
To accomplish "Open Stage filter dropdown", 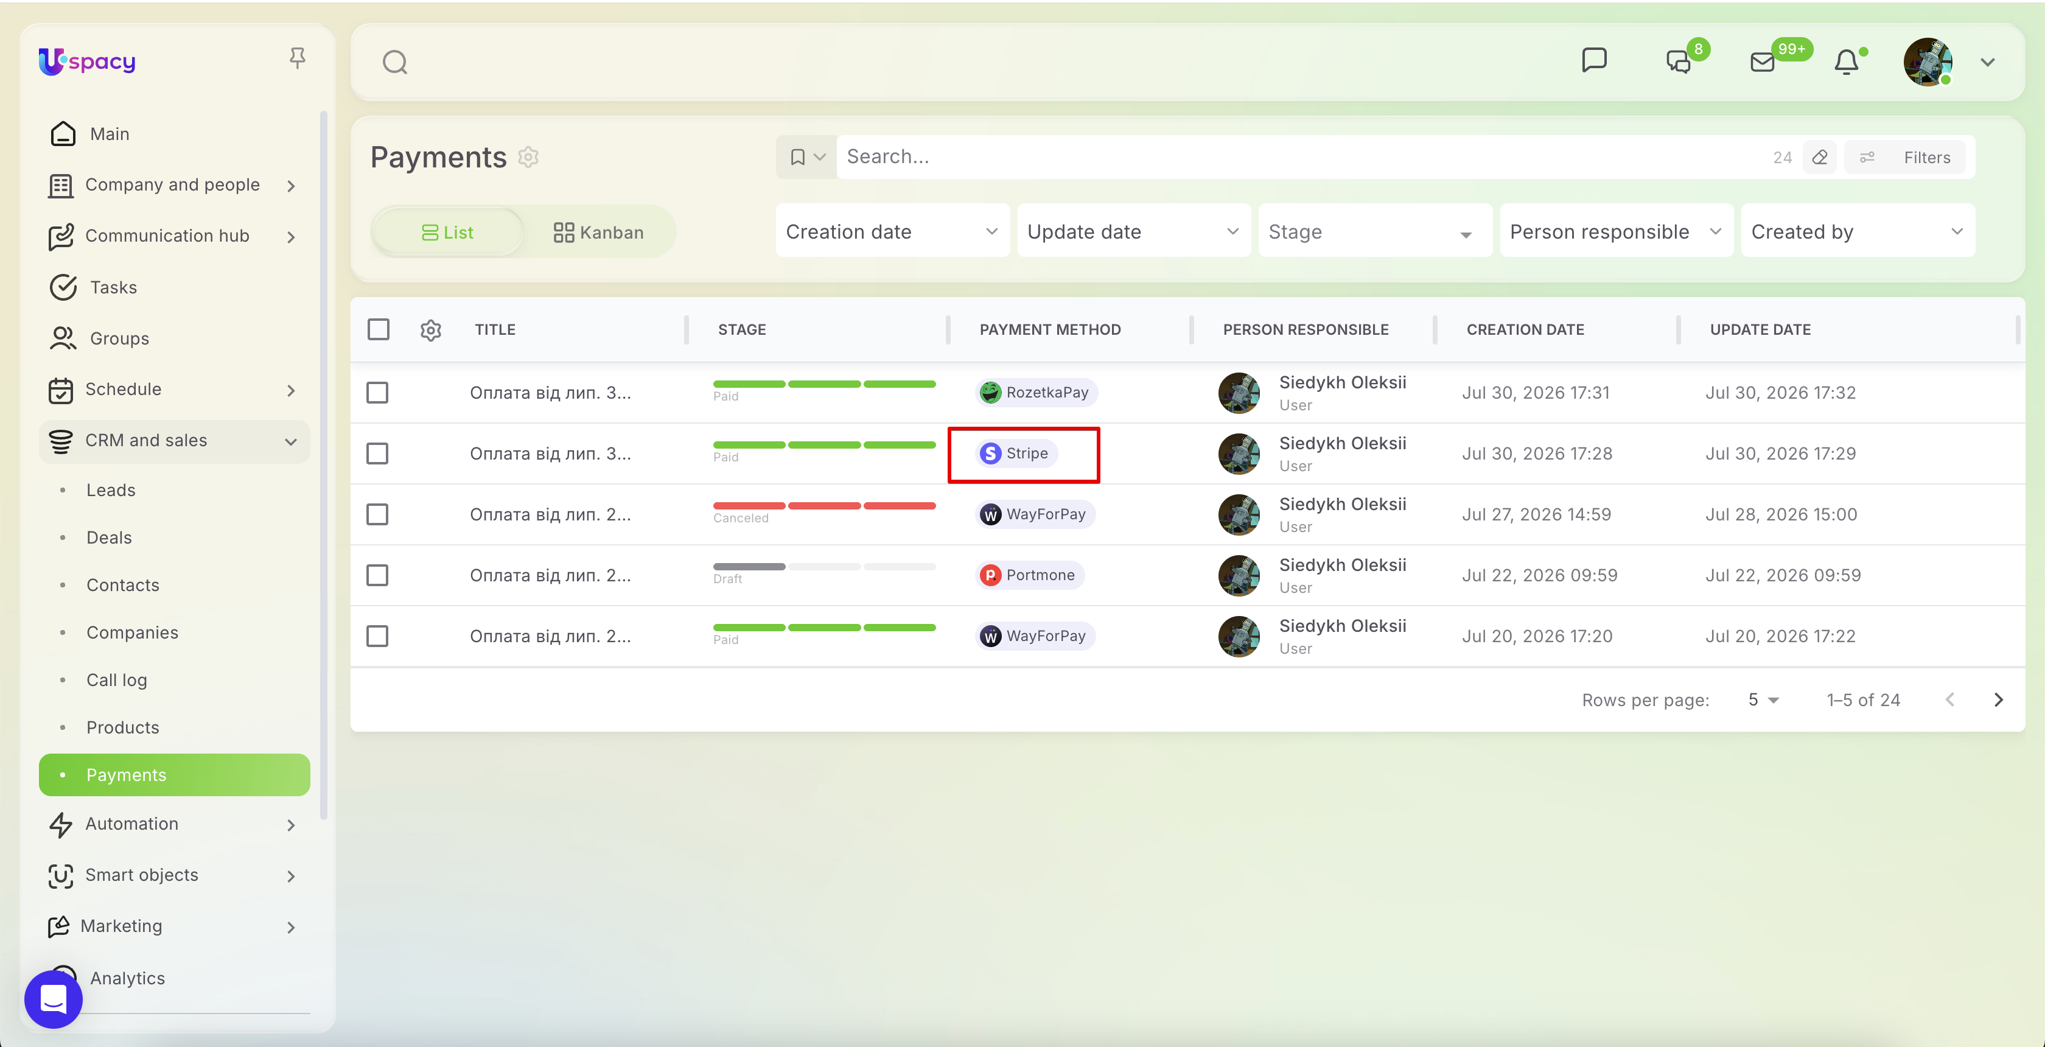I will [x=1375, y=231].
